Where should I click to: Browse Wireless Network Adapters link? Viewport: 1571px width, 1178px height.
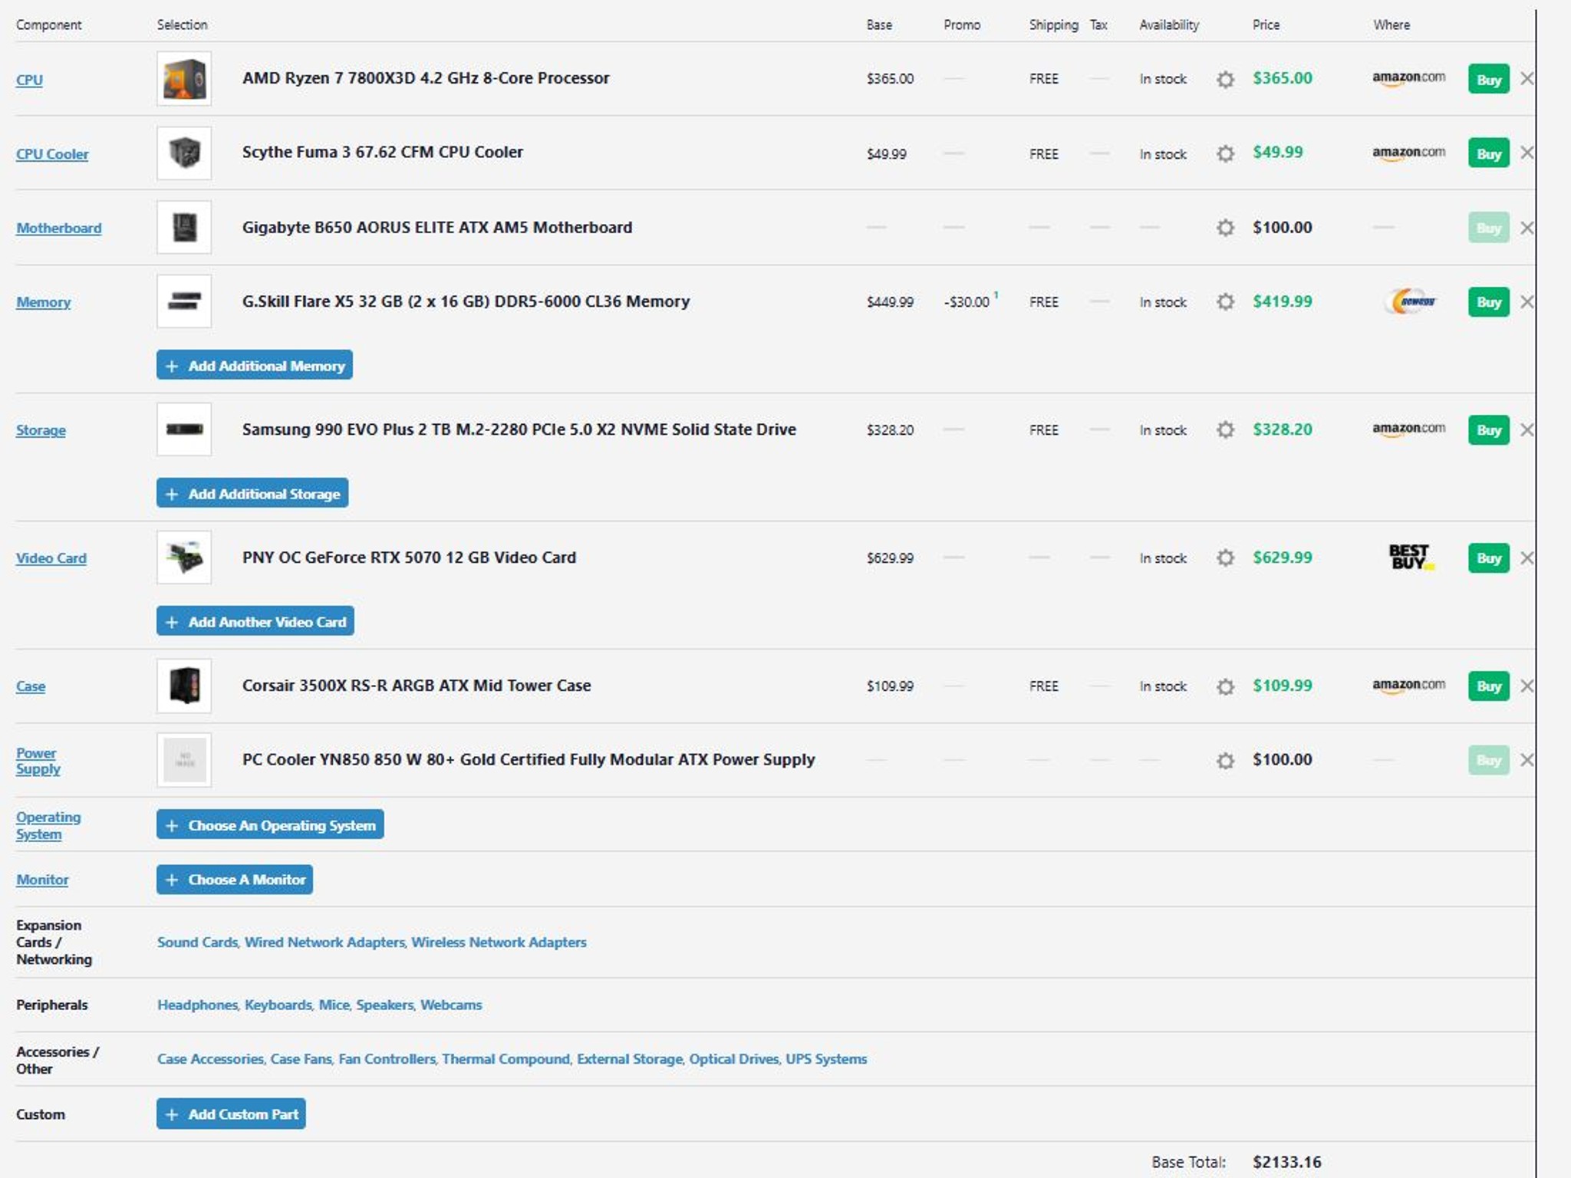click(x=499, y=943)
